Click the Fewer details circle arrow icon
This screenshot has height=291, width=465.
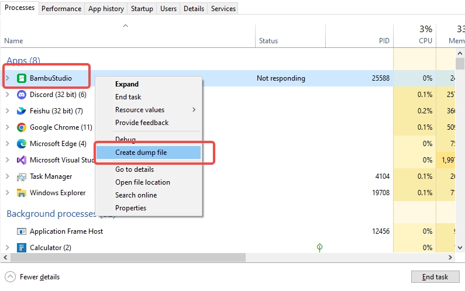click(x=10, y=277)
